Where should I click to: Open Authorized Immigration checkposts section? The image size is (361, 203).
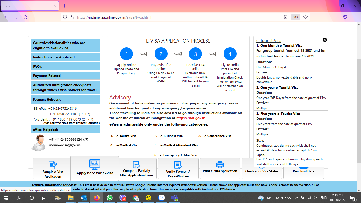[x=66, y=87]
